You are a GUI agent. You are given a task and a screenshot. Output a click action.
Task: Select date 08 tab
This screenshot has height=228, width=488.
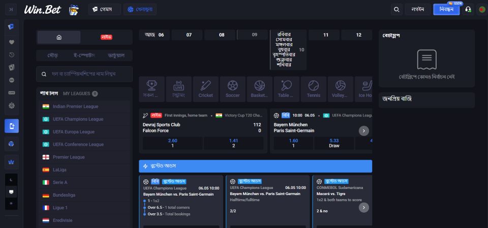[x=220, y=35]
